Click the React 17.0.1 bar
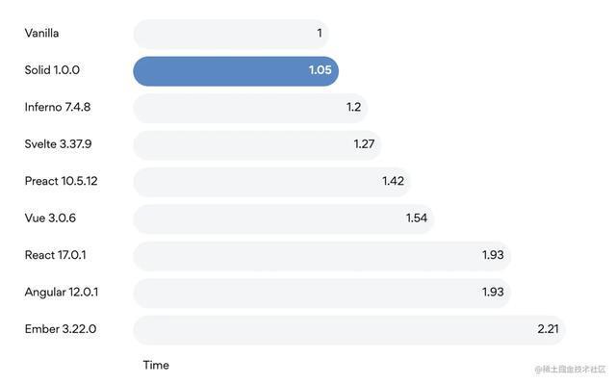616x384 pixels. coord(322,256)
